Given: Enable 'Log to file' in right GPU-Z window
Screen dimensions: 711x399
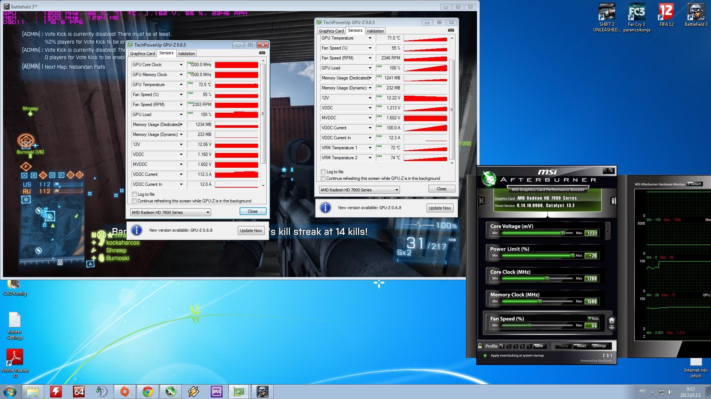Looking at the screenshot, I should (323, 172).
